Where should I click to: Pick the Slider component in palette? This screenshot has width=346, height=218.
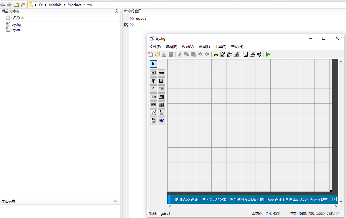[161, 73]
